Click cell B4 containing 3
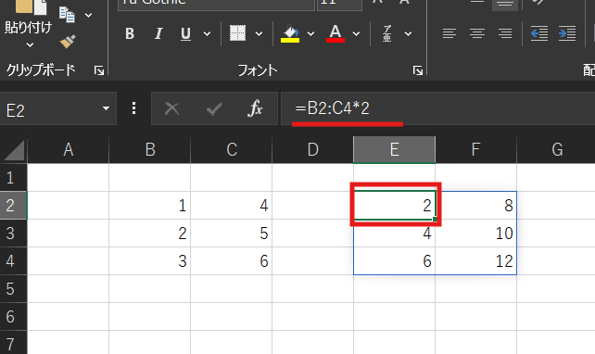 [150, 261]
